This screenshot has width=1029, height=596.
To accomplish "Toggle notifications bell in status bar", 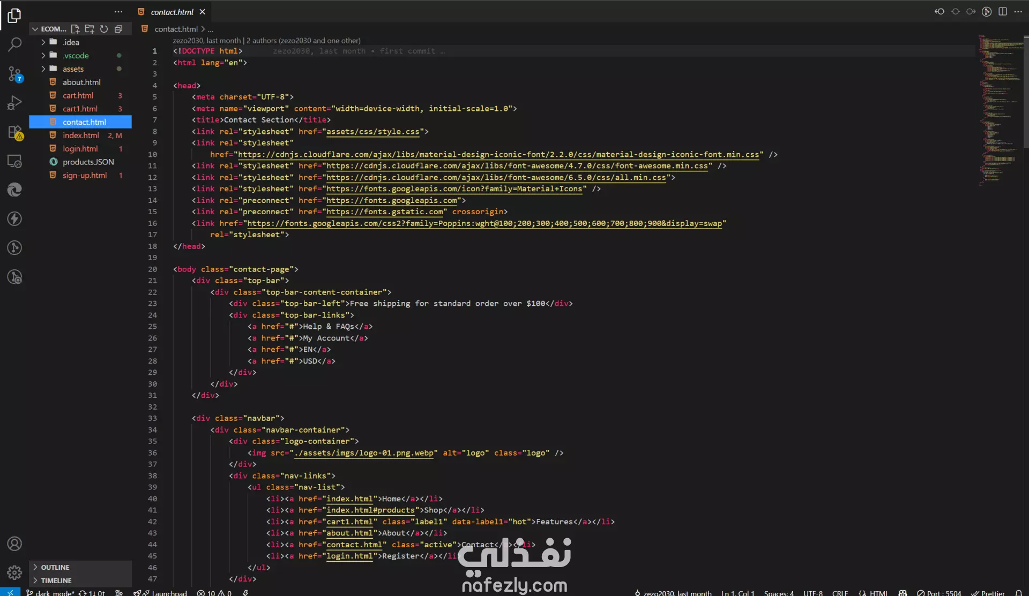I will click(x=1019, y=593).
